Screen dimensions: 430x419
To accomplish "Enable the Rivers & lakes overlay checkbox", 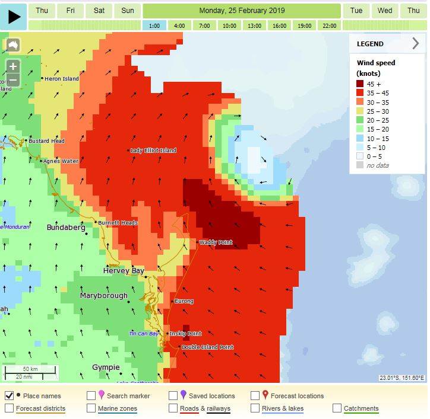I will [255, 408].
